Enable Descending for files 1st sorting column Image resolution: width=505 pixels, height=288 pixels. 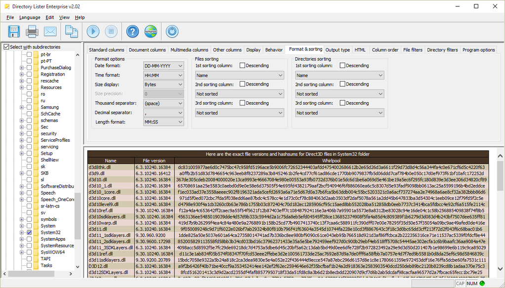coord(242,65)
